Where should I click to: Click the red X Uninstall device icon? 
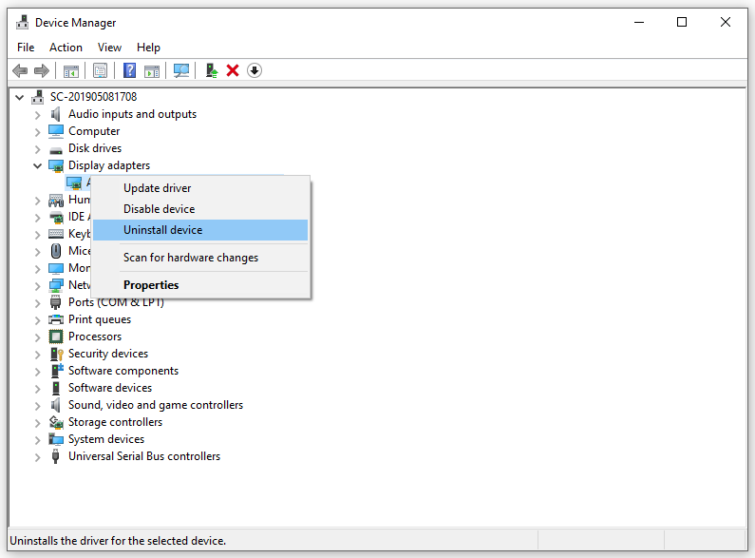[x=233, y=71]
